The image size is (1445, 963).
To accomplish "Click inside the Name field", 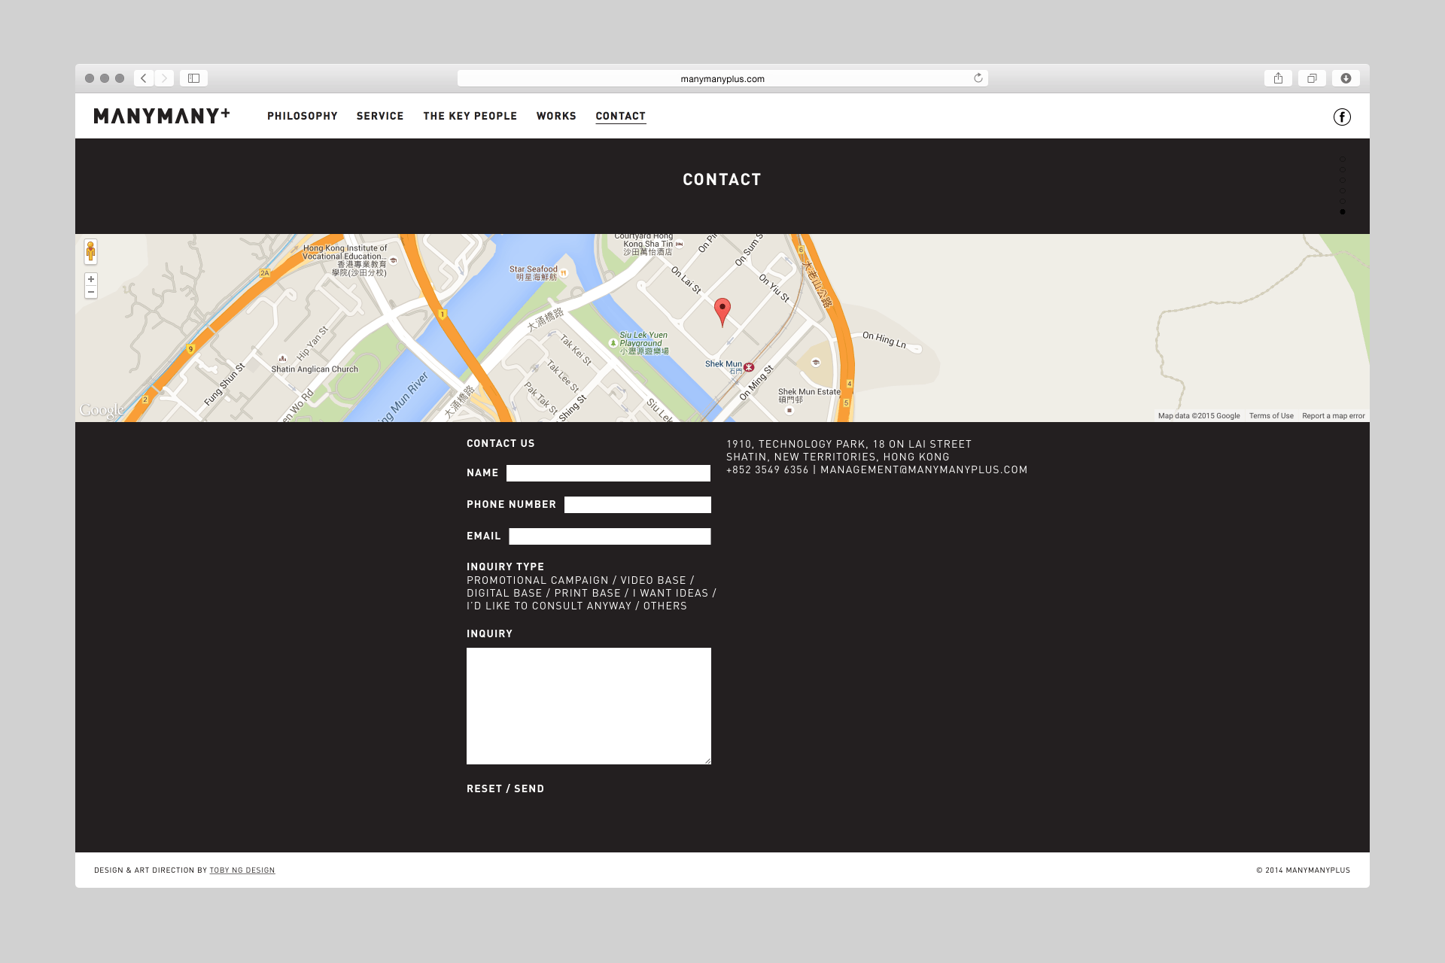I will pos(608,473).
